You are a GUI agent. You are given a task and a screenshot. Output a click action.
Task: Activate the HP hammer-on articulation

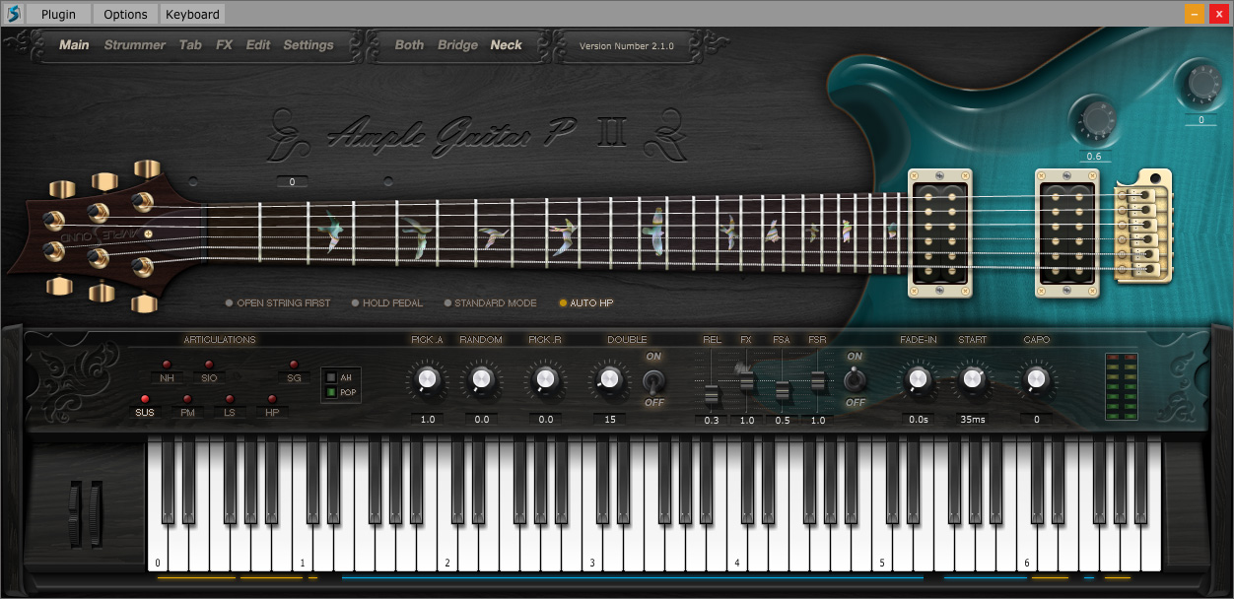pos(271,409)
